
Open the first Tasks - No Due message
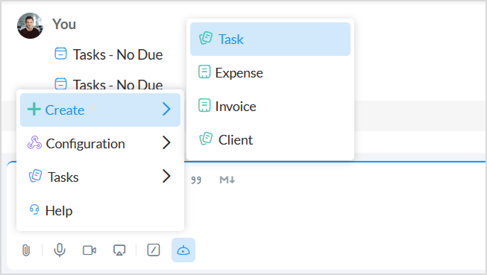point(117,54)
